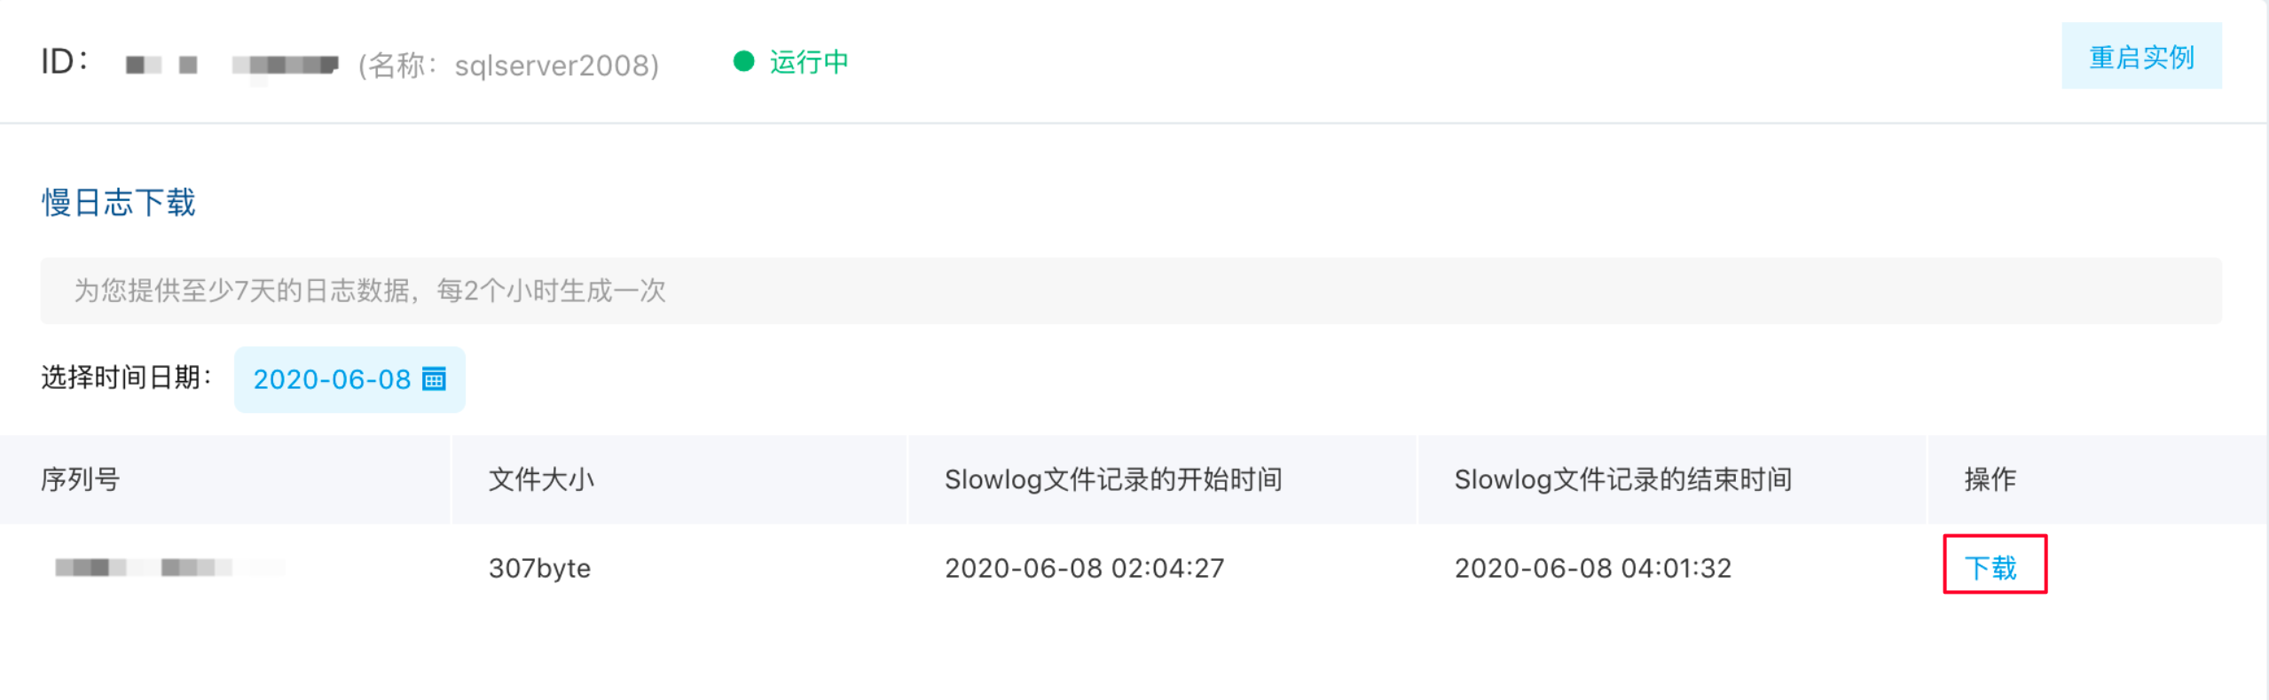
Task: Click the Slowlog开始时间 column header
Action: (1113, 479)
